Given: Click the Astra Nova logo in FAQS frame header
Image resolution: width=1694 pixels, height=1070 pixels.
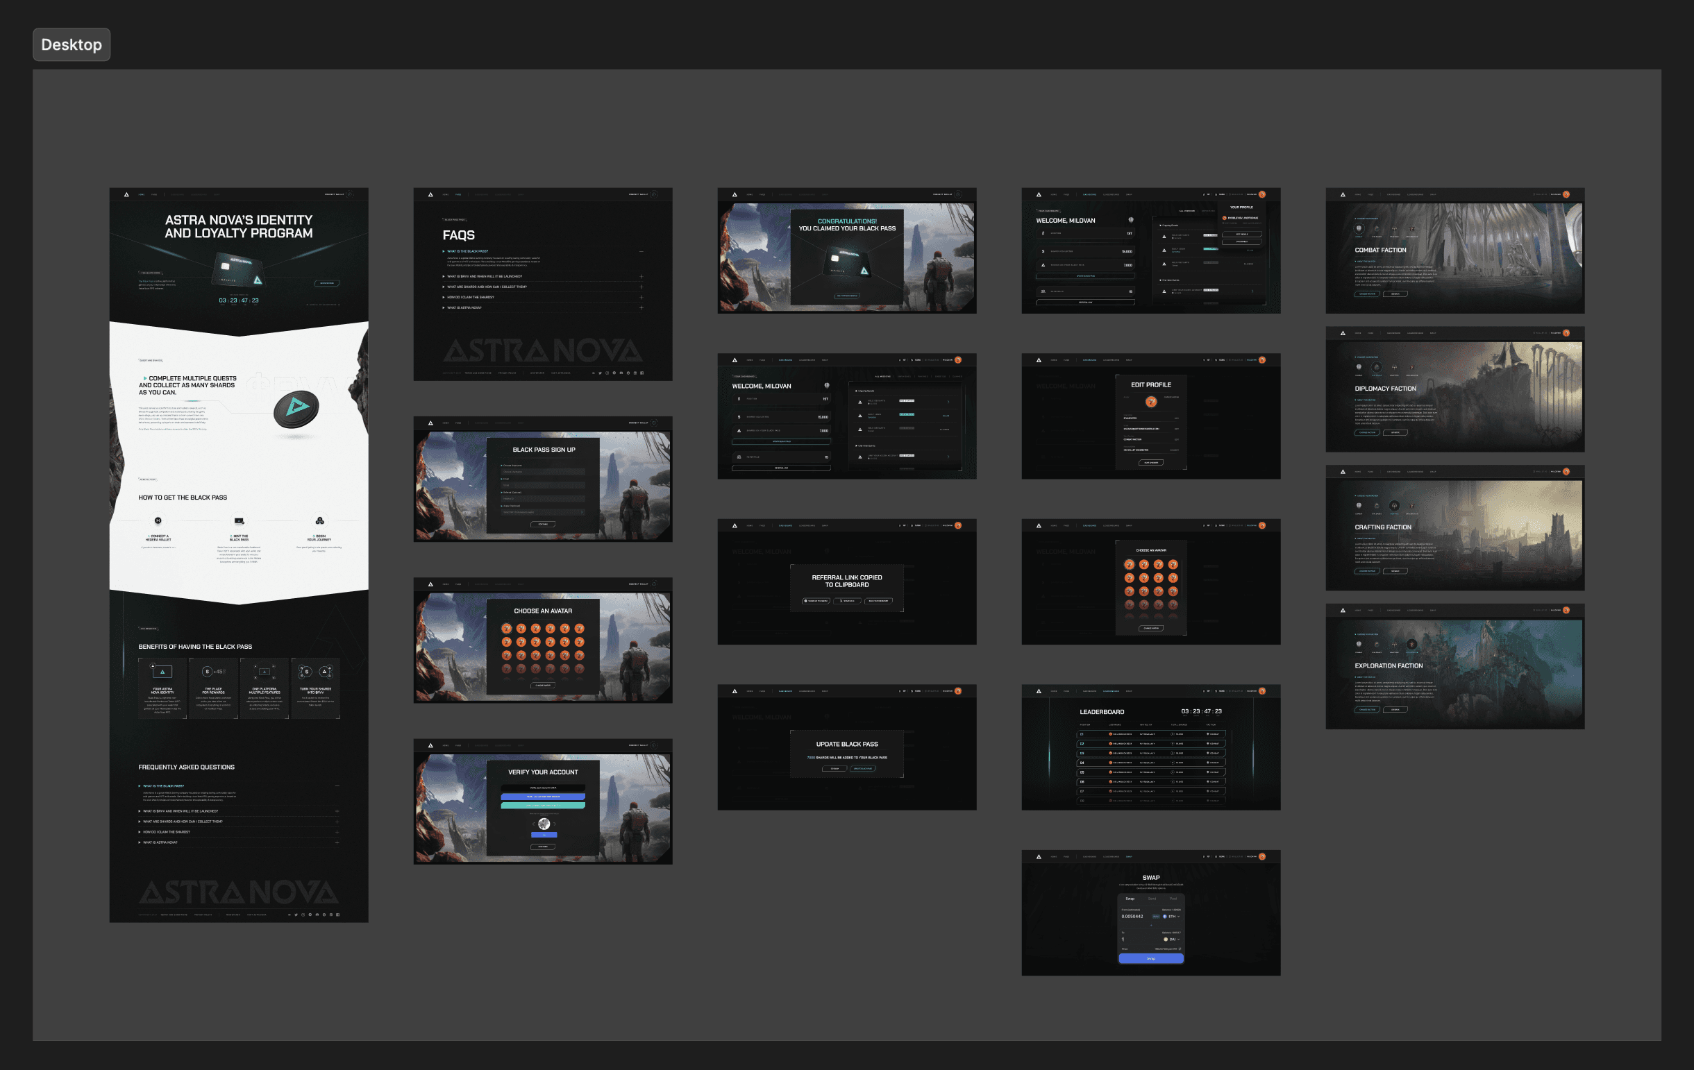Looking at the screenshot, I should pyautogui.click(x=430, y=194).
